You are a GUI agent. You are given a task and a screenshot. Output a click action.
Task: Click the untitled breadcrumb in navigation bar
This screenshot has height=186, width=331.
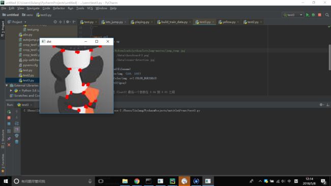[10, 15]
